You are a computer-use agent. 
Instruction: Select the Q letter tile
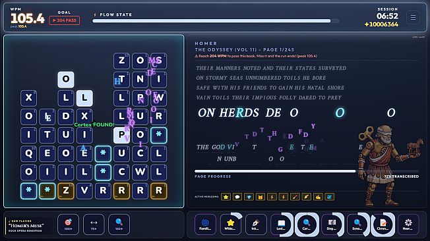click(29, 153)
